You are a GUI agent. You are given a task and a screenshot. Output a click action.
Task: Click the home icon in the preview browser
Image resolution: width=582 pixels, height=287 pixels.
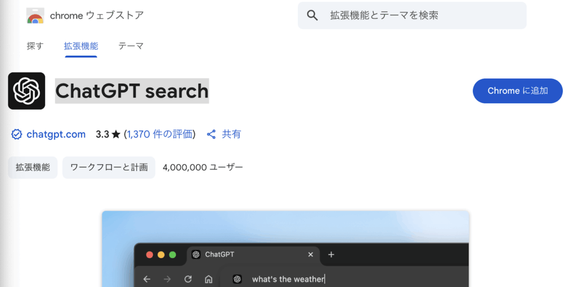tap(209, 279)
